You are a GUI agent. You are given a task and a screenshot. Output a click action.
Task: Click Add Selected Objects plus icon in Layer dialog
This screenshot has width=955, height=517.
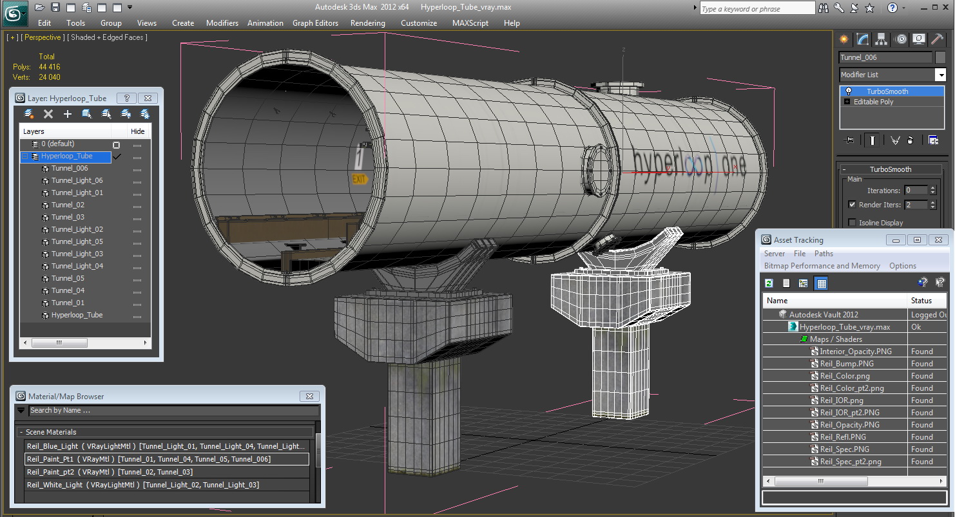[67, 114]
